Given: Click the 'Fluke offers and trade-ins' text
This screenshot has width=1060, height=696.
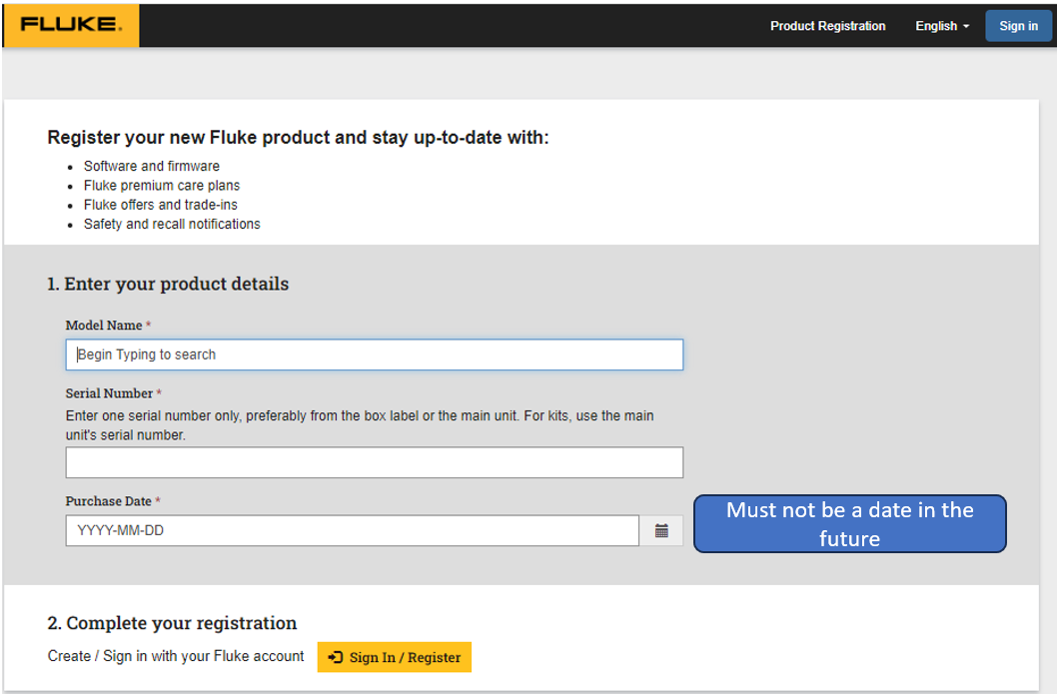Looking at the screenshot, I should pos(160,205).
